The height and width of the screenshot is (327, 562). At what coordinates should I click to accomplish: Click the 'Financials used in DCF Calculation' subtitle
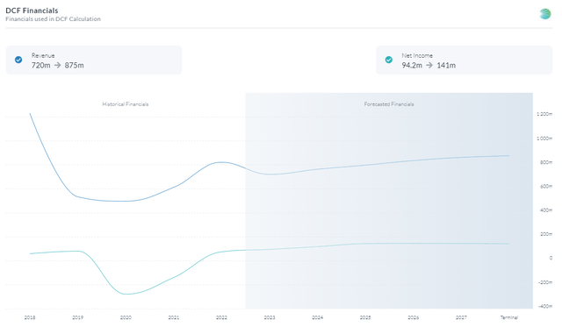[53, 19]
